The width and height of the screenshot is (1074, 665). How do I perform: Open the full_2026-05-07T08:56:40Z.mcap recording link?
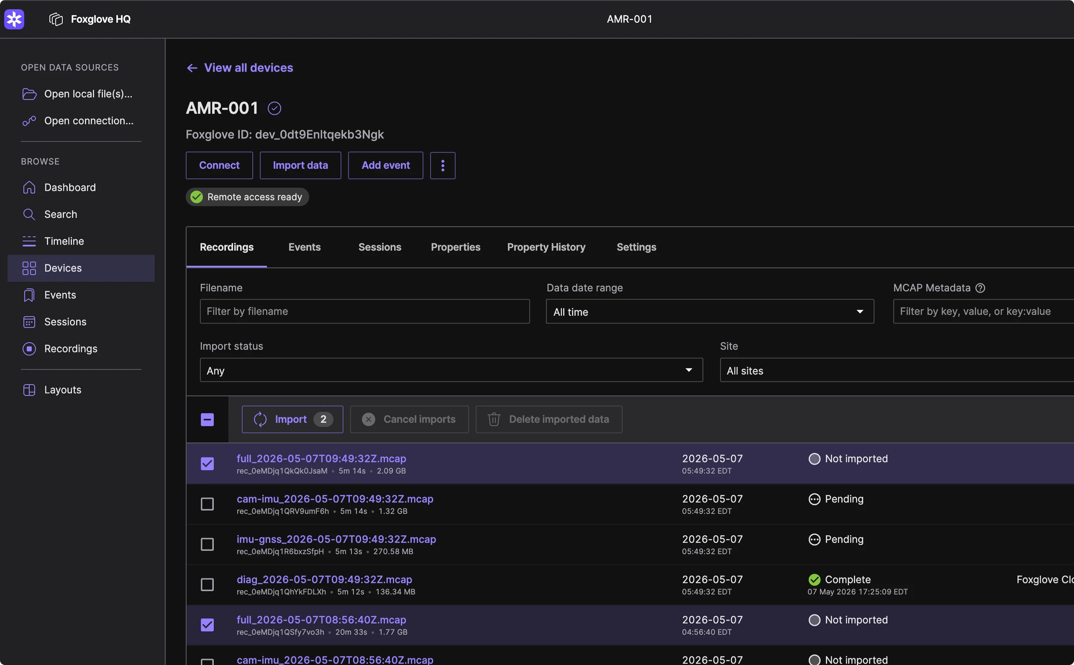[x=321, y=620]
